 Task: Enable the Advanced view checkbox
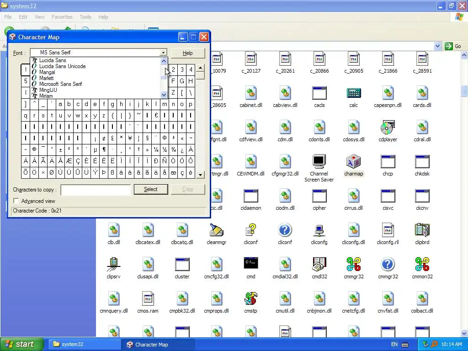coord(16,201)
